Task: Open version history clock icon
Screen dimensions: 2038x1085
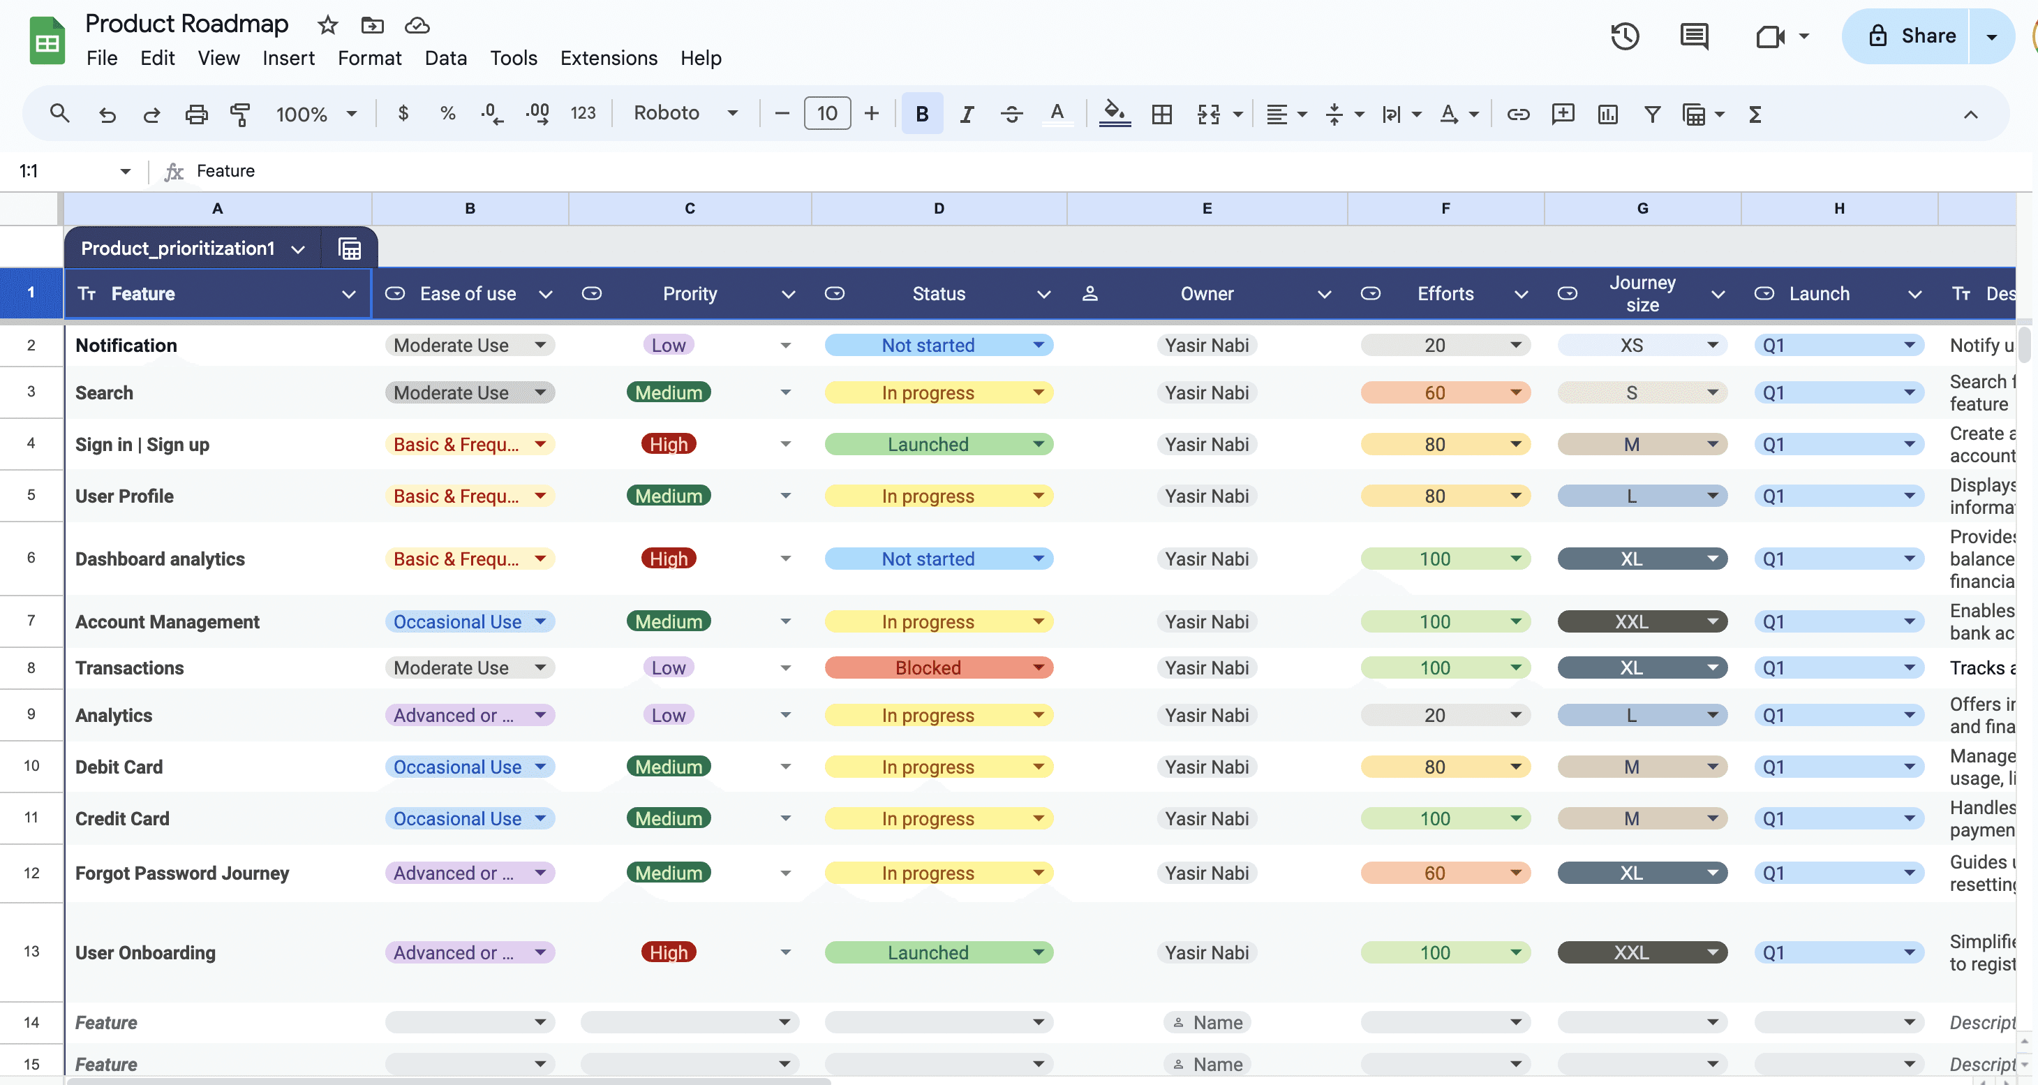Action: 1624,36
